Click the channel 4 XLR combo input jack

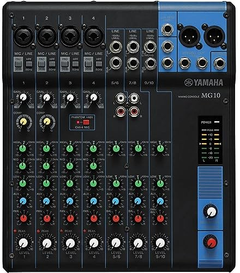click(x=93, y=37)
